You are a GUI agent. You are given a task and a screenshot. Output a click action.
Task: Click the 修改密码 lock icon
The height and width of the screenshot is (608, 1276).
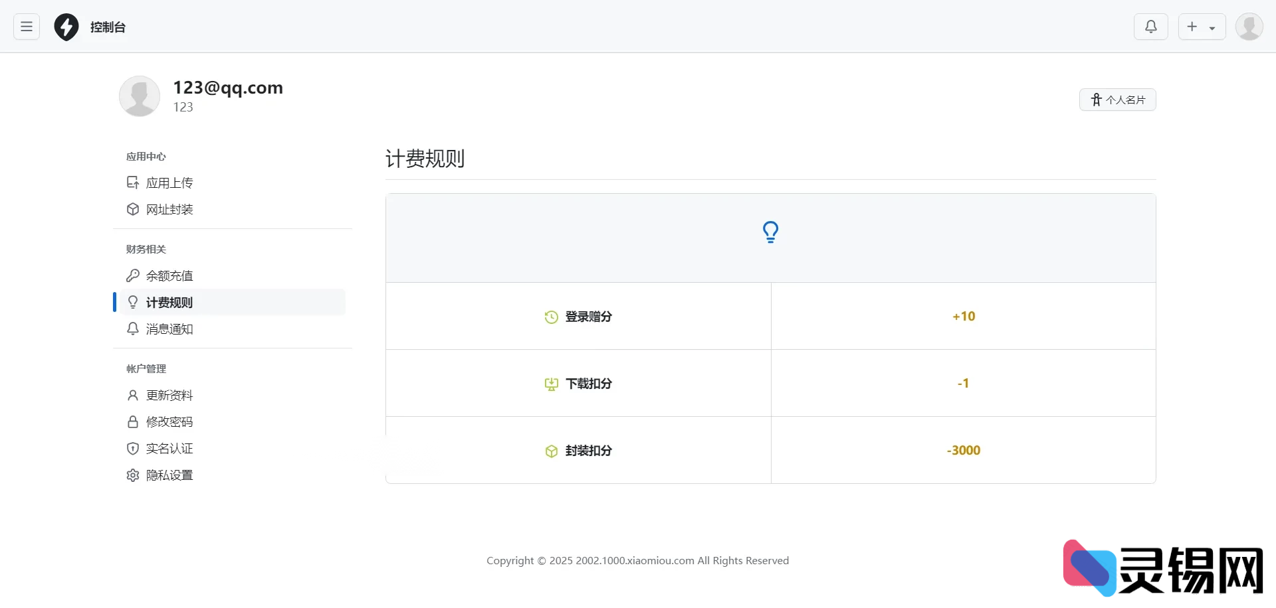(x=133, y=421)
